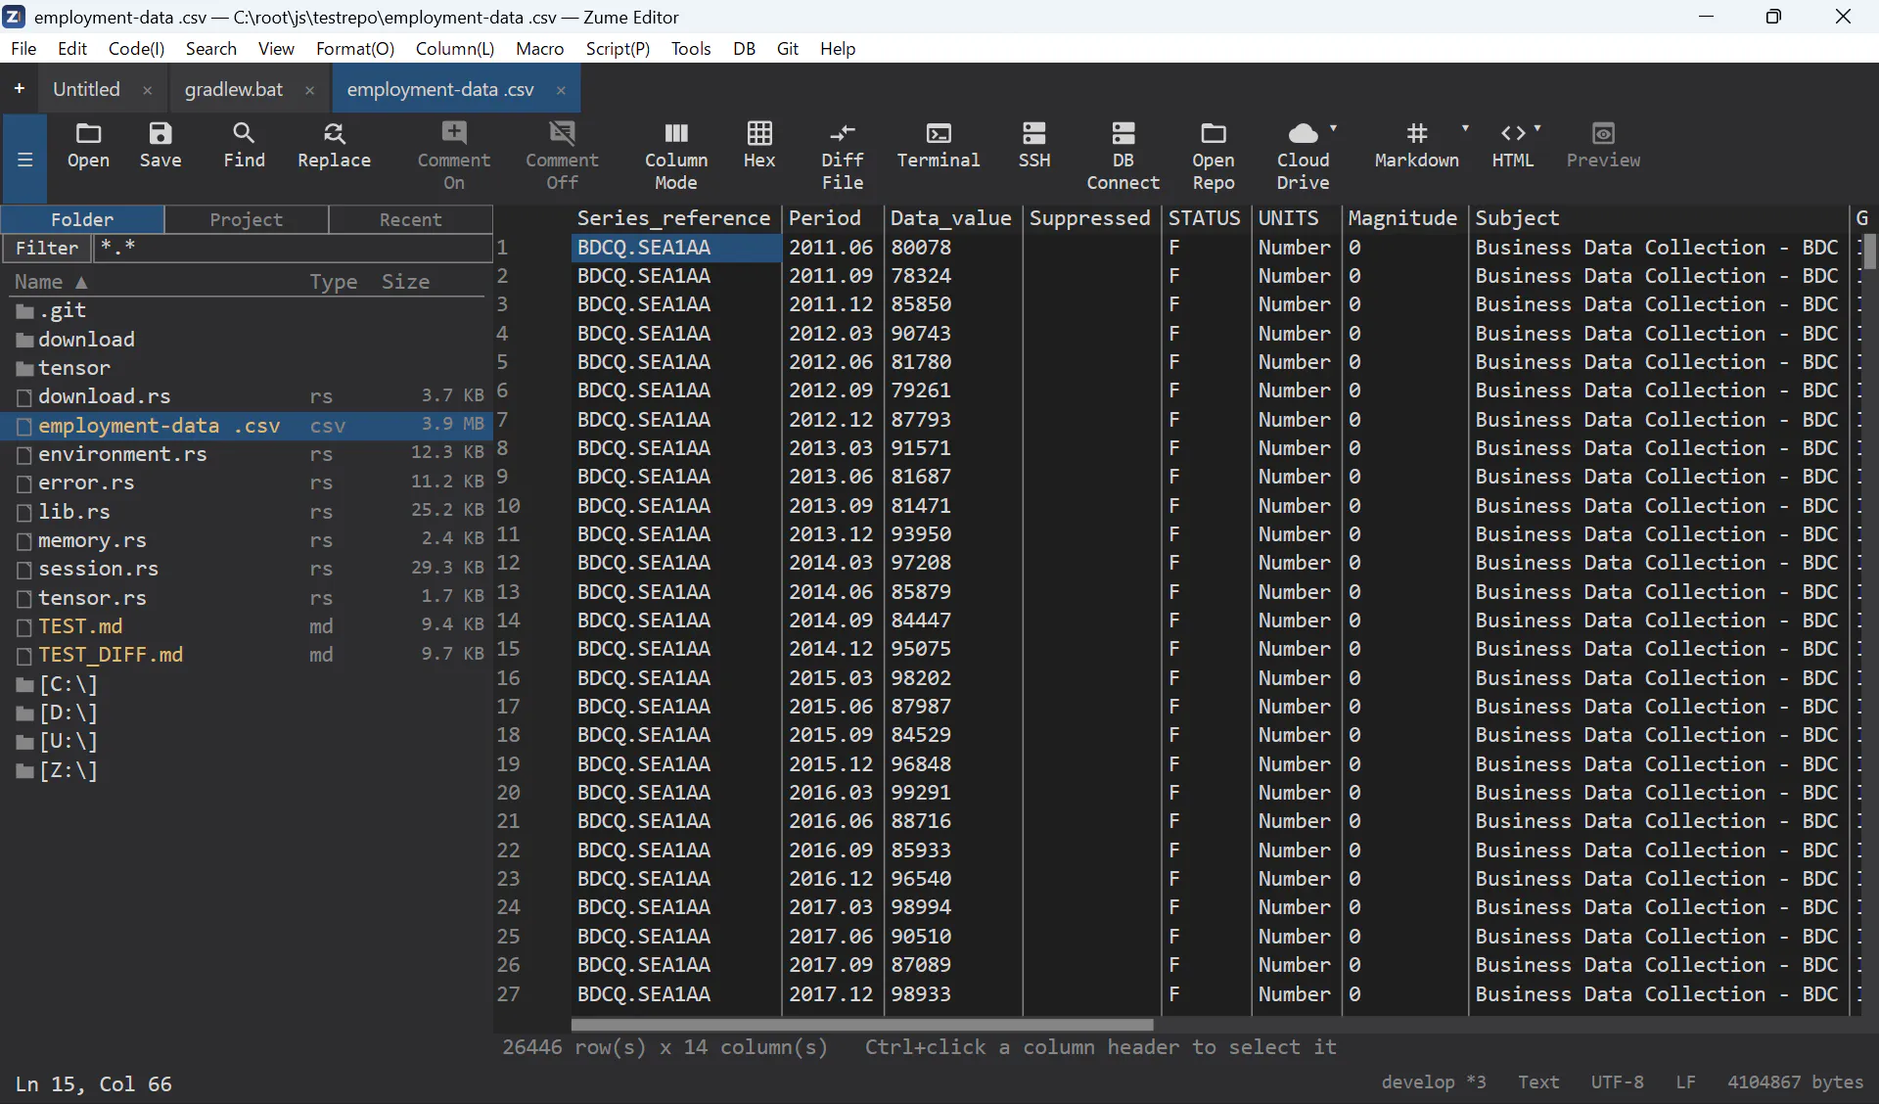1879x1104 pixels.
Task: Expand the Markdown dropdown arrow
Action: pyautogui.click(x=1465, y=128)
